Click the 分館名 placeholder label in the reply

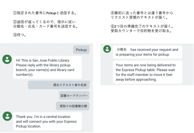(122, 49)
